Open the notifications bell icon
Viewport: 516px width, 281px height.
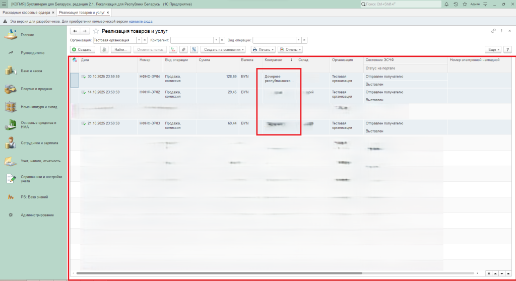[446, 4]
